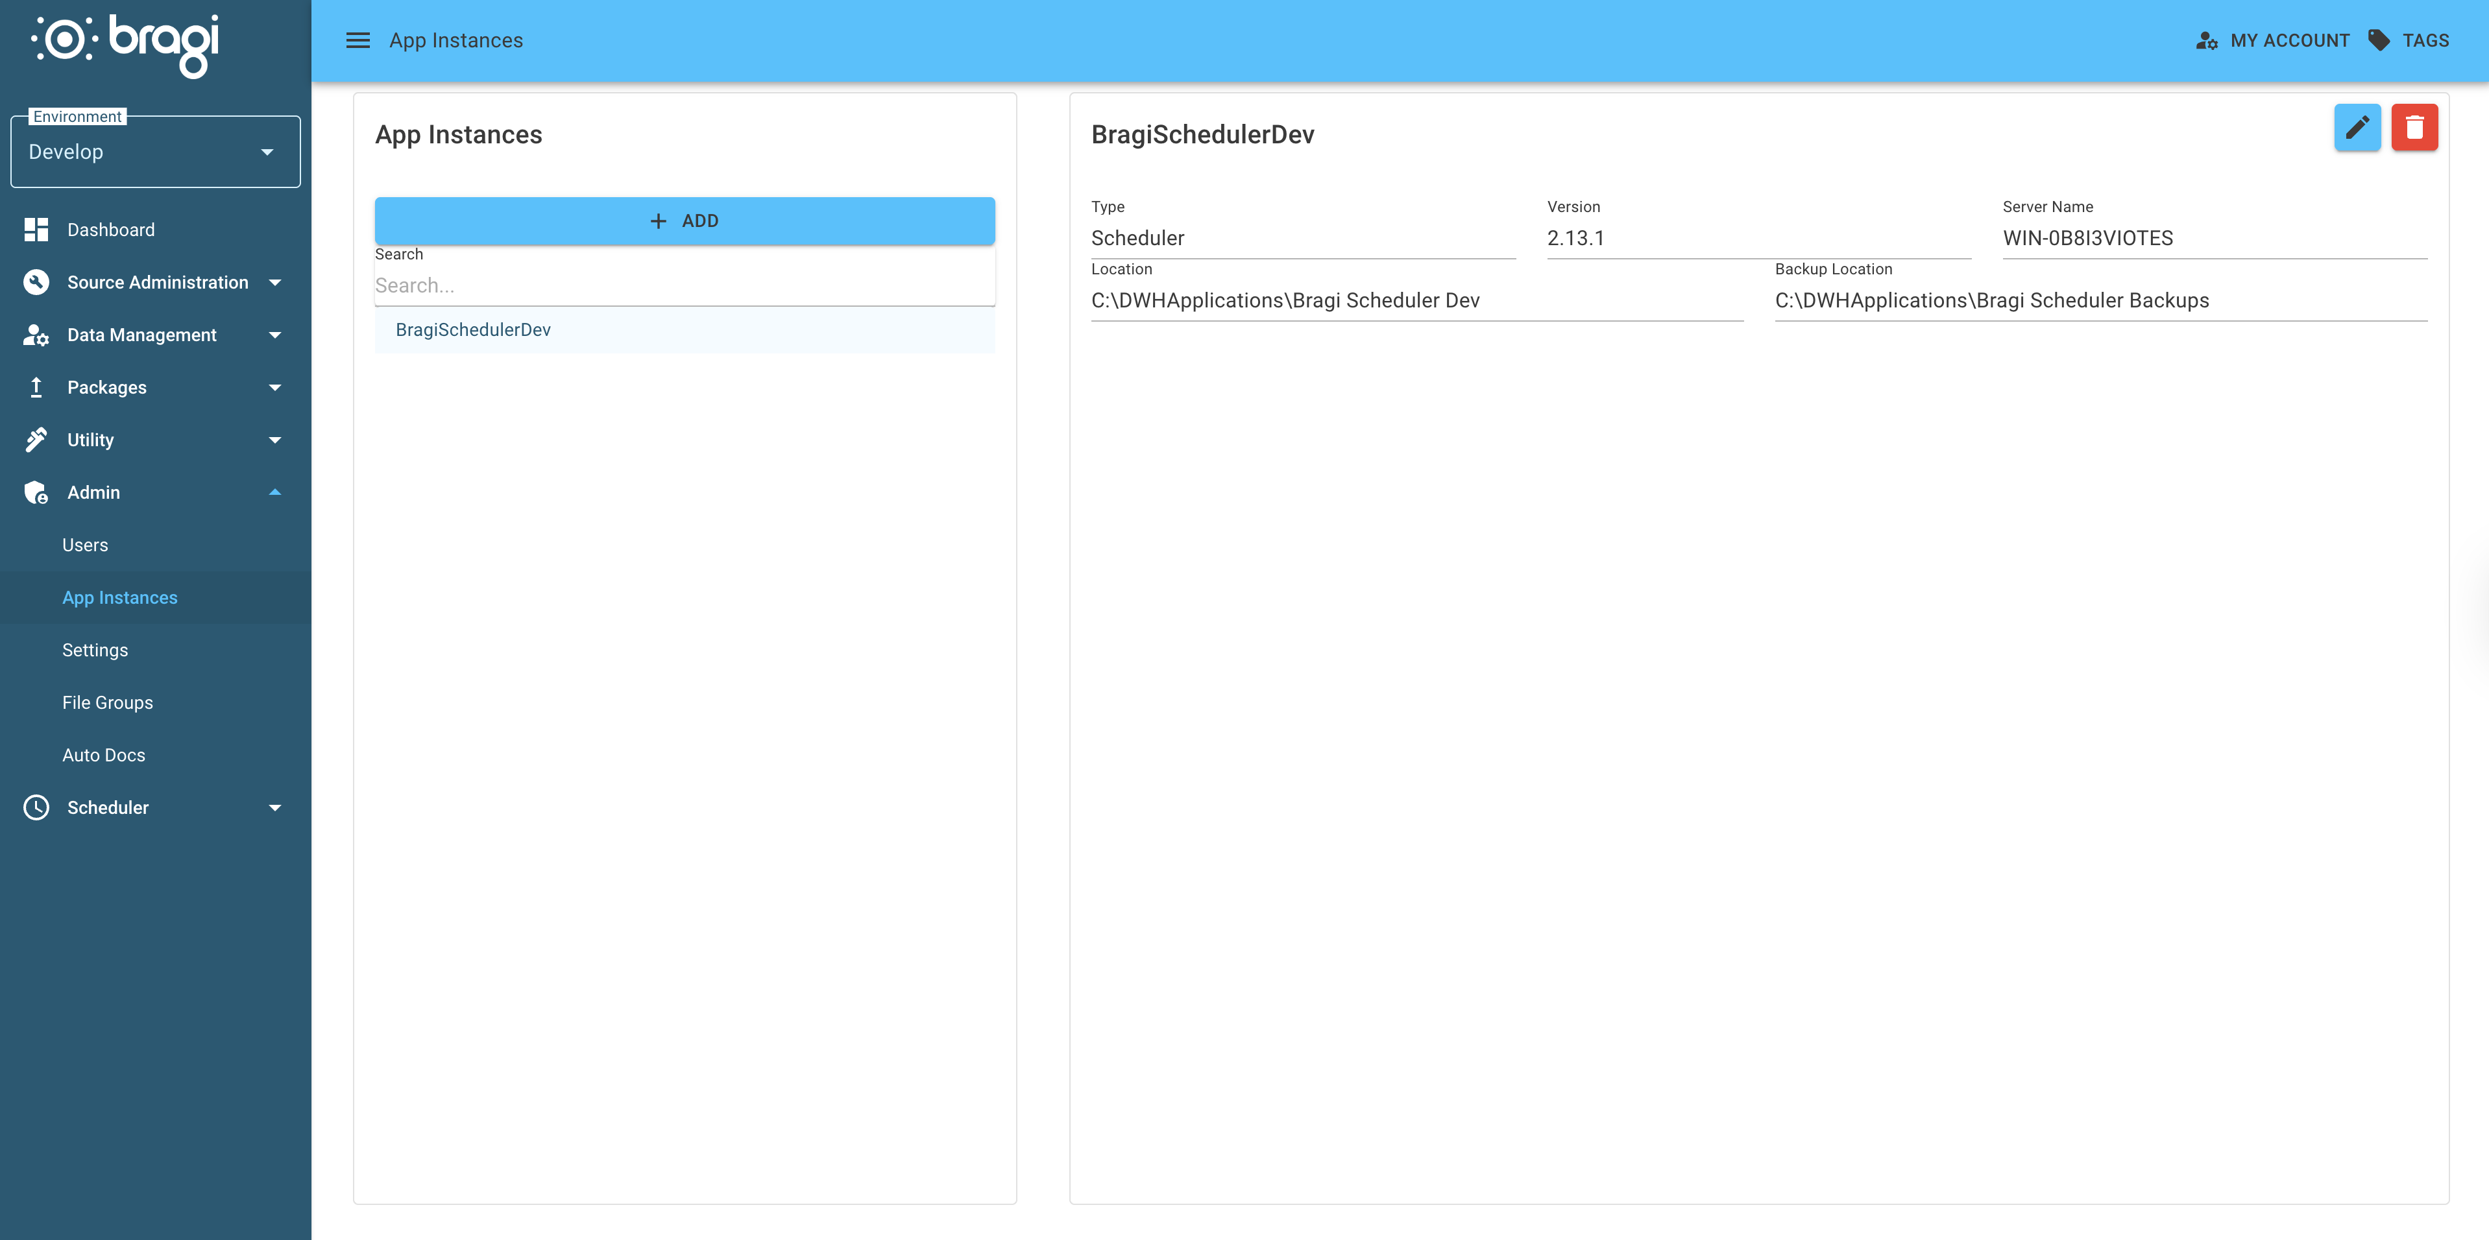Expand the Utility arrow
The image size is (2489, 1240).
pyautogui.click(x=274, y=440)
